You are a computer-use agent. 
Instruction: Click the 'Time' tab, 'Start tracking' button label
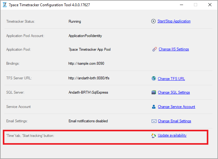(x=30, y=136)
